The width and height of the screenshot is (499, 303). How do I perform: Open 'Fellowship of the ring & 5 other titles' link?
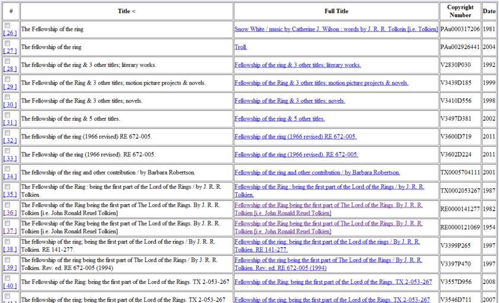279,119
